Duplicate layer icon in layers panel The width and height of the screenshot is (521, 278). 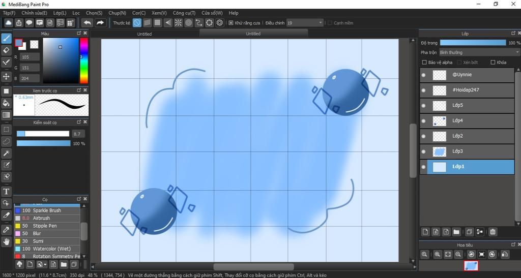pyautogui.click(x=469, y=232)
